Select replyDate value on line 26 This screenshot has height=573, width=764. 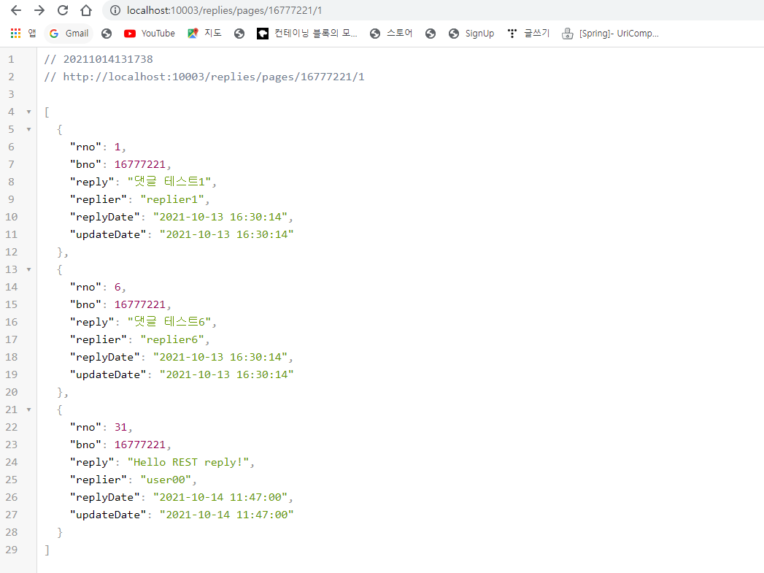point(220,498)
